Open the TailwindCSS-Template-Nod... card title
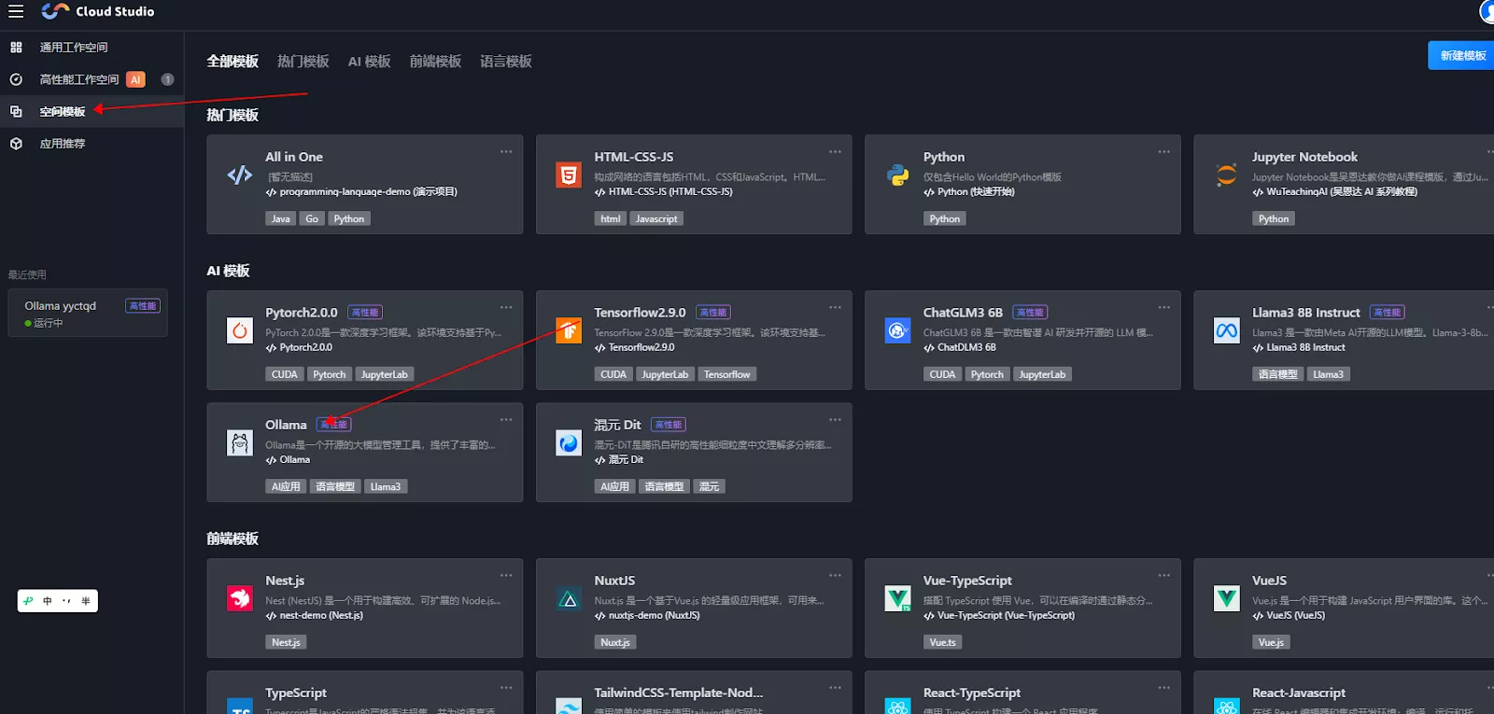 coord(679,693)
